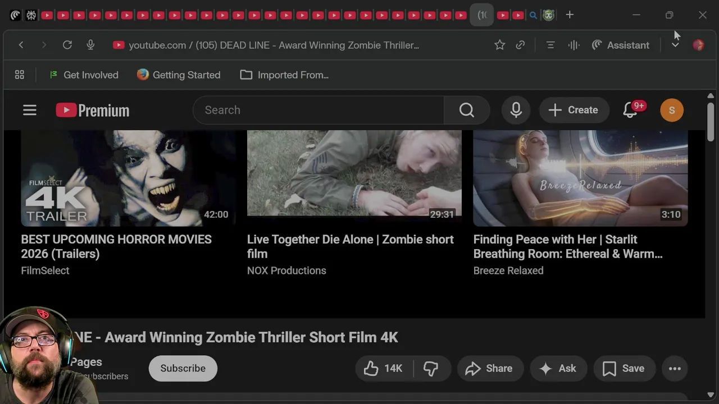This screenshot has height=404, width=719.
Task: Click the 3:10 duration badge
Action: point(671,214)
